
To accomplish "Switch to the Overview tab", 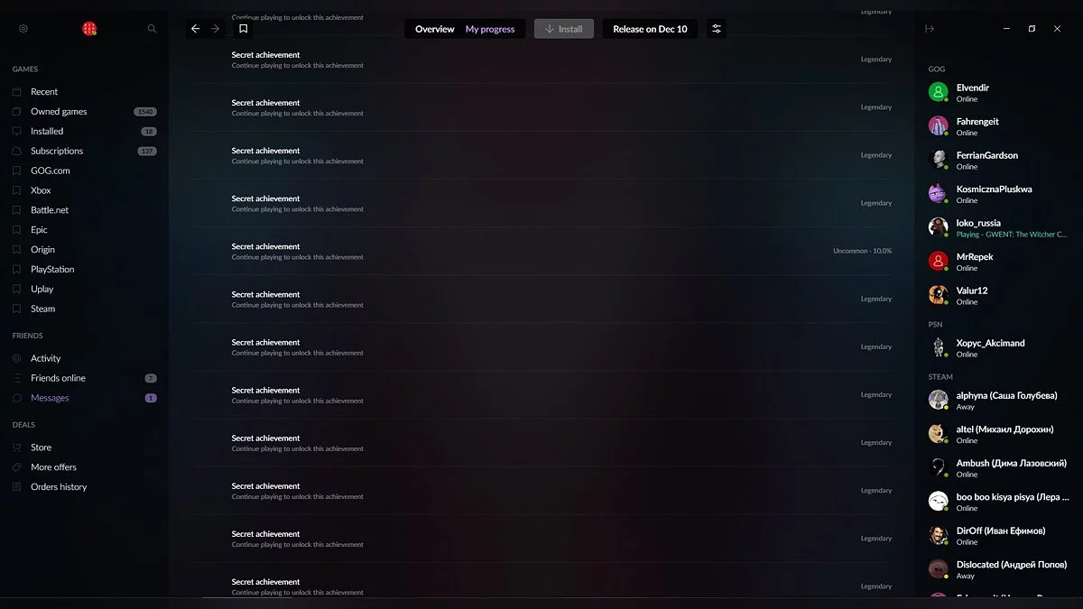I will tap(434, 29).
